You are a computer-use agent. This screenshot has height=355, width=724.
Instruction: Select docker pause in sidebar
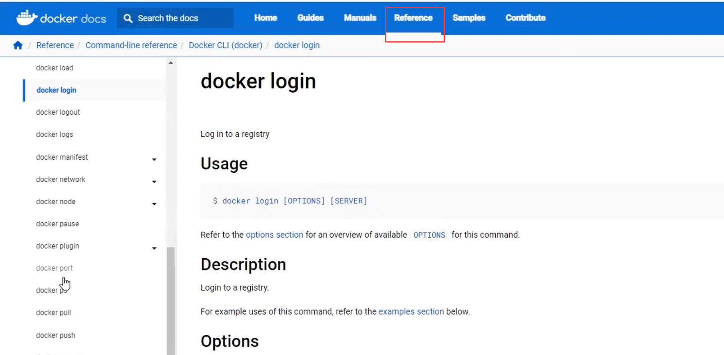[x=58, y=224]
